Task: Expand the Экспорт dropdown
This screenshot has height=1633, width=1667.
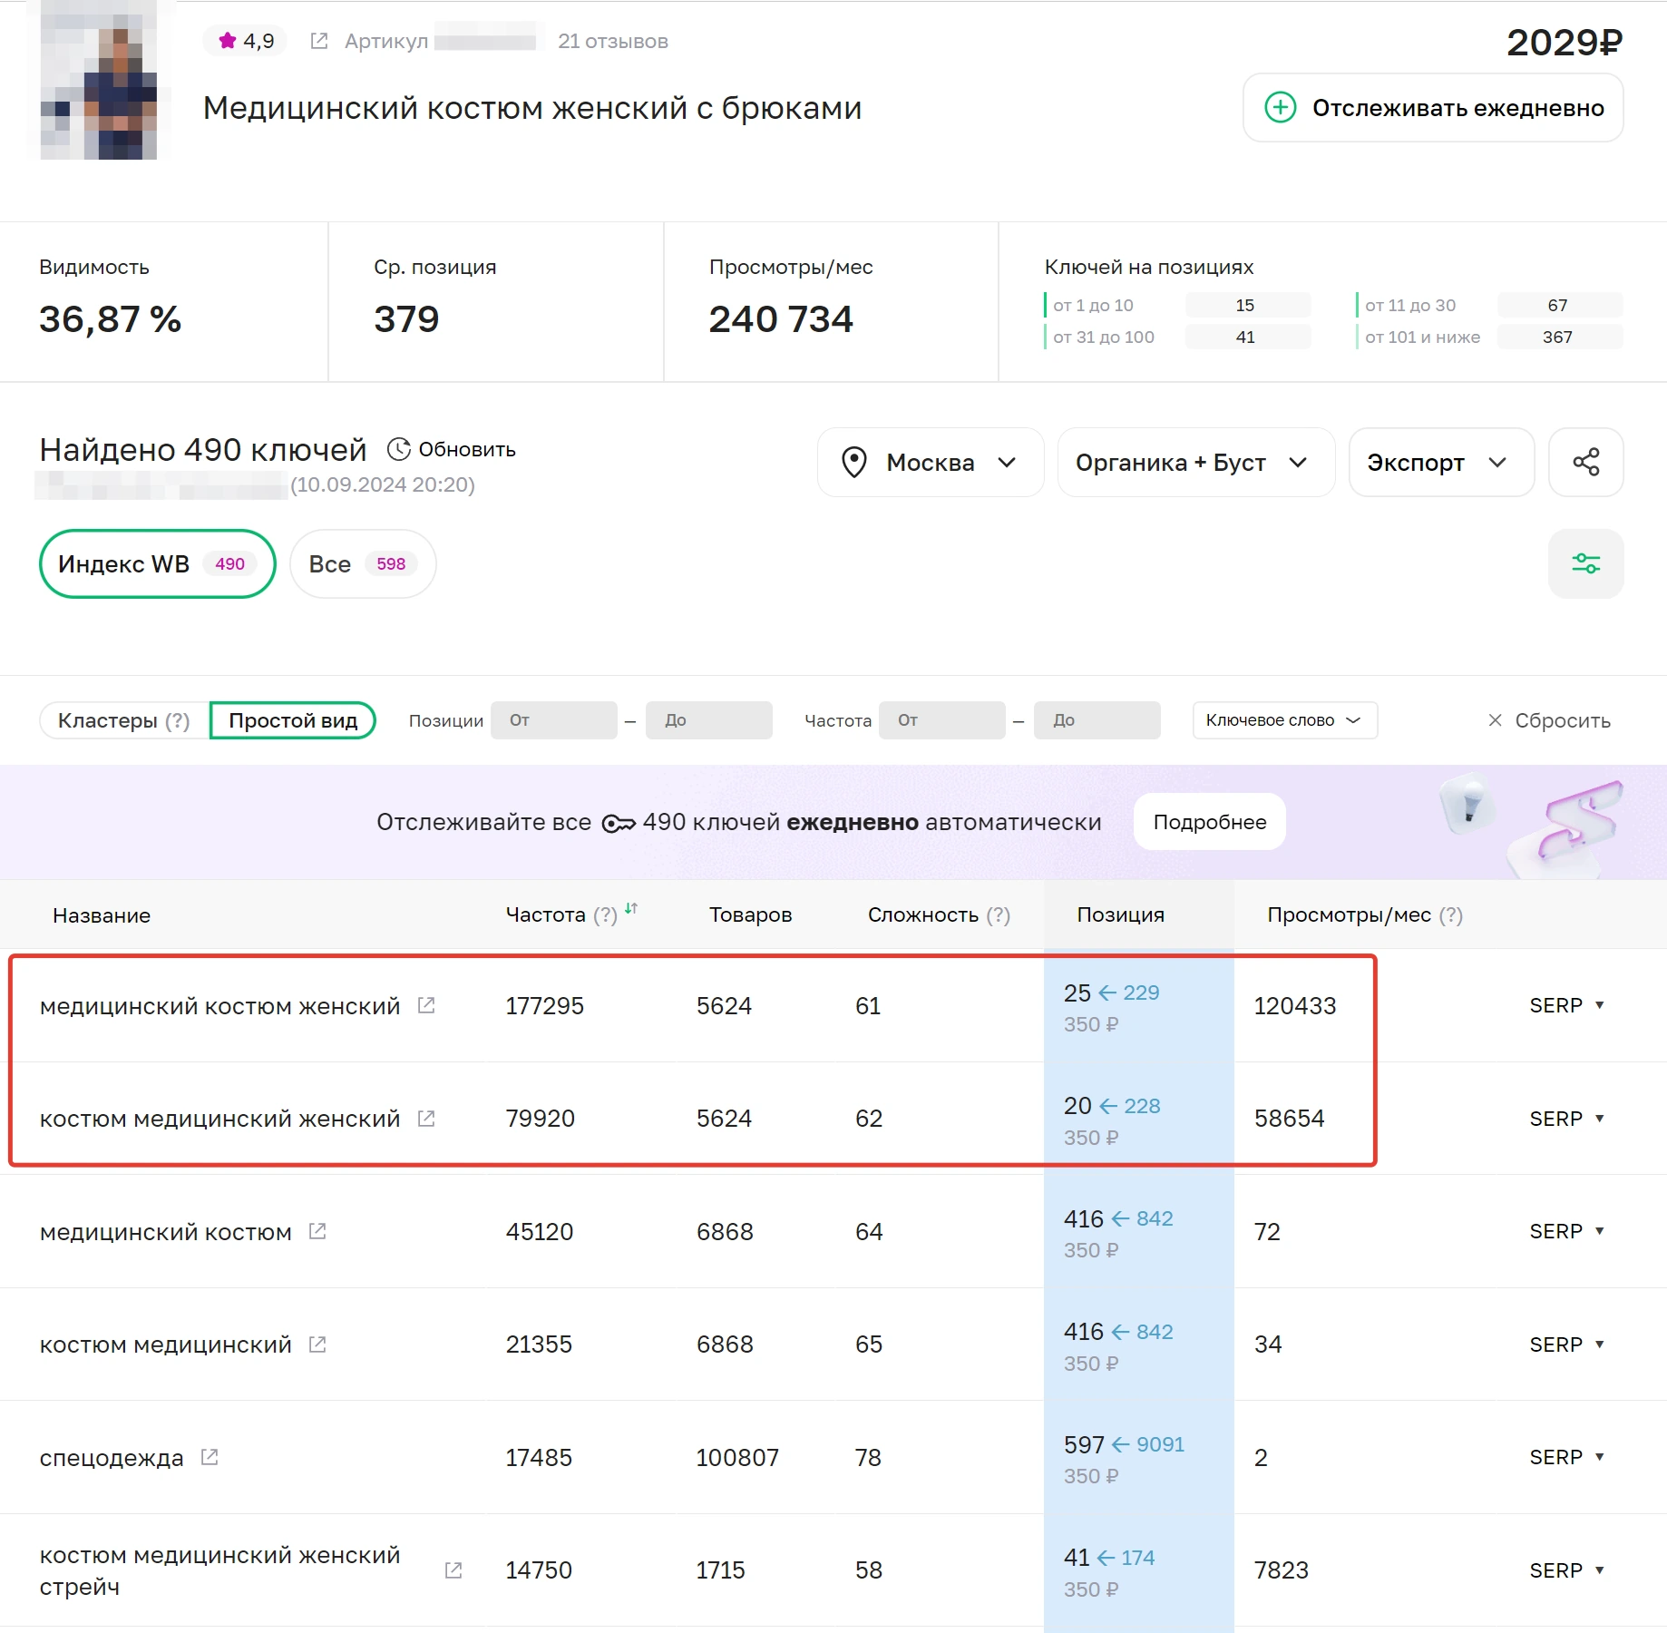Action: click(x=1441, y=462)
